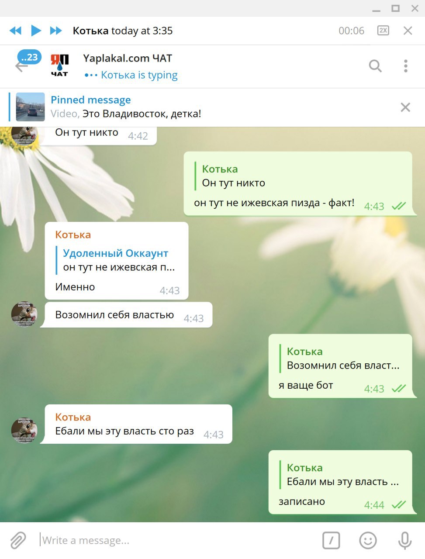Open the bot commands slash button

tap(331, 540)
